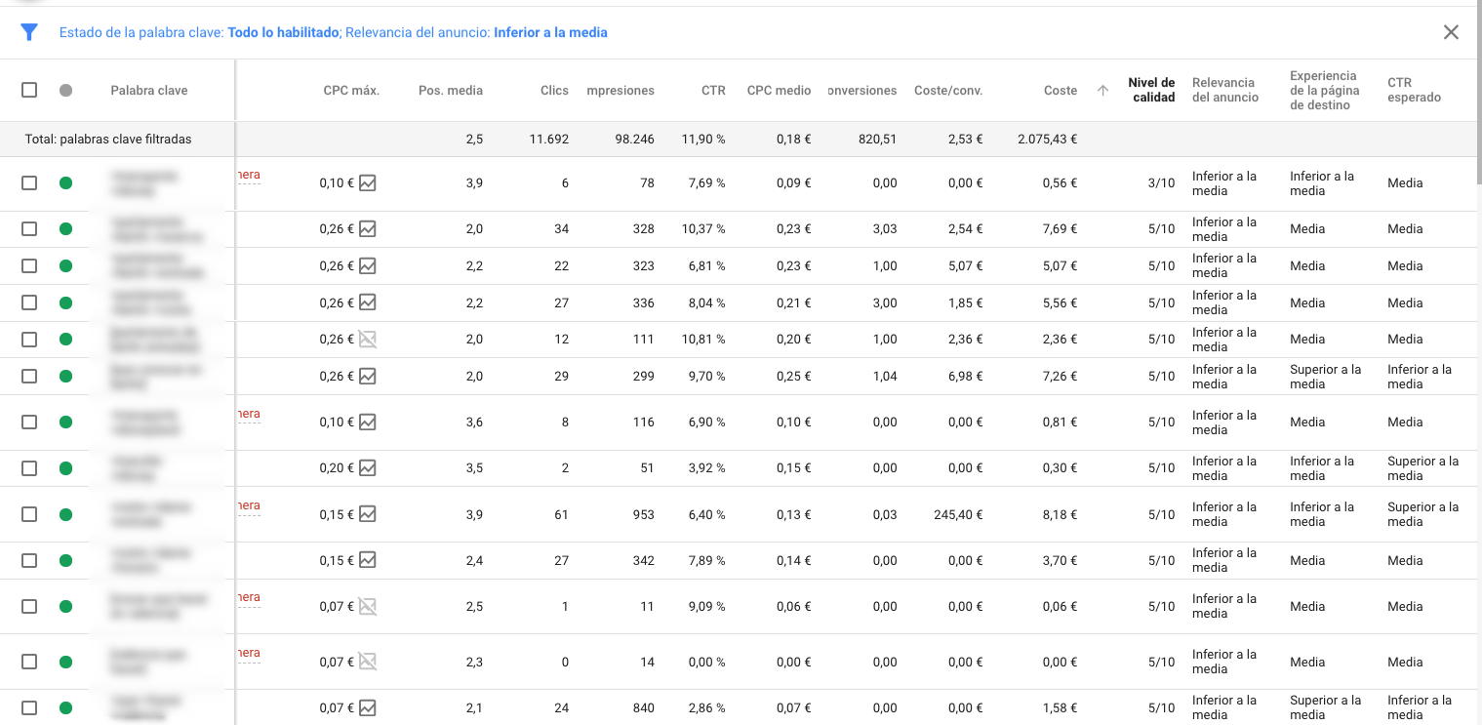1482x725 pixels.
Task: Click the sort arrow beside Nivel de calidad
Action: coord(1102,90)
